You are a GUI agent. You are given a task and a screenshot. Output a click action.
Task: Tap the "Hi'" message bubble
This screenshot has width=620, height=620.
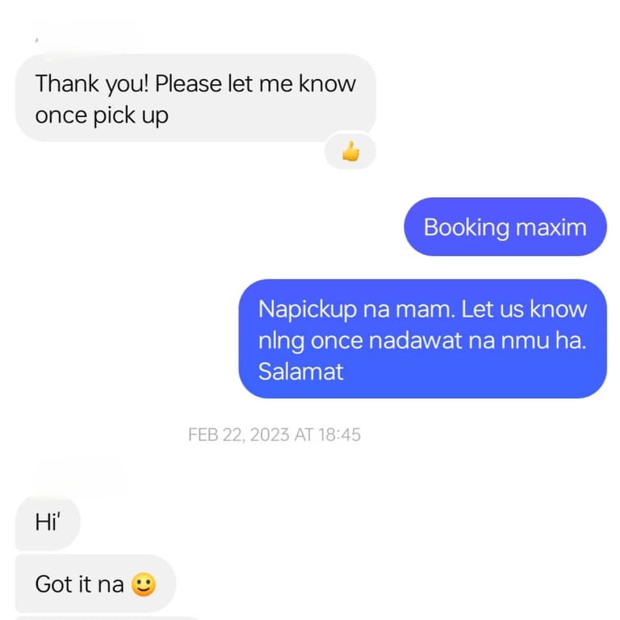coord(48,522)
